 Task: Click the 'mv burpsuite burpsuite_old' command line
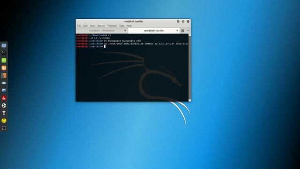coord(108,41)
